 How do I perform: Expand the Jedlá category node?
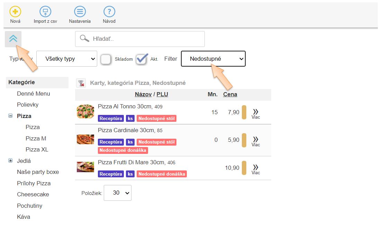pyautogui.click(x=10, y=161)
